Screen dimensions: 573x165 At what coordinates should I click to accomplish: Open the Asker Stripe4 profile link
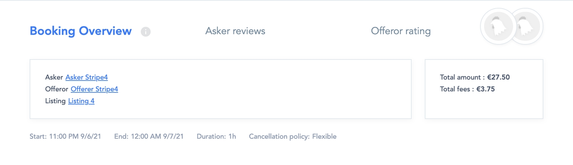[x=87, y=77]
